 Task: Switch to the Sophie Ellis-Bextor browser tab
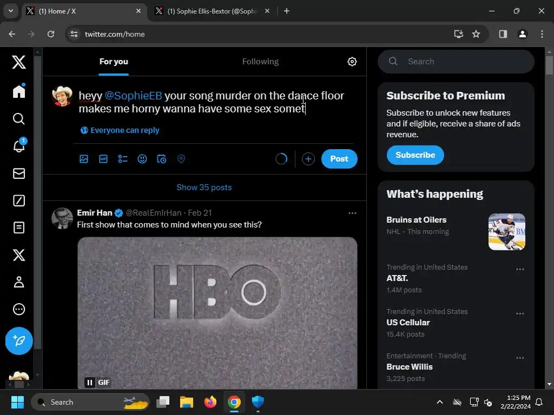tap(212, 11)
